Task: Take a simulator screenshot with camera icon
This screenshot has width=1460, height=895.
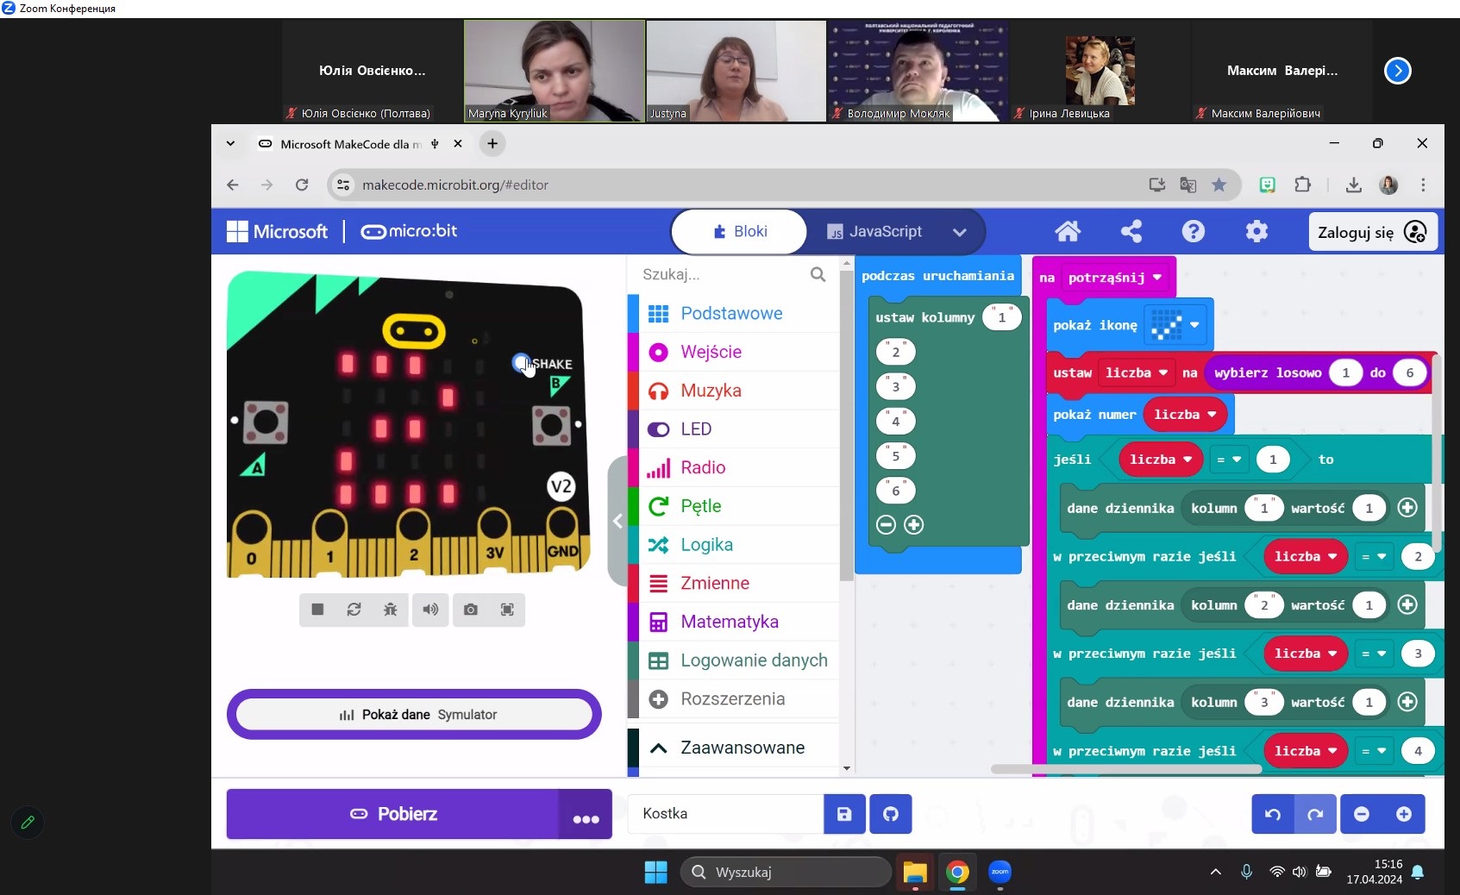Action: click(470, 610)
